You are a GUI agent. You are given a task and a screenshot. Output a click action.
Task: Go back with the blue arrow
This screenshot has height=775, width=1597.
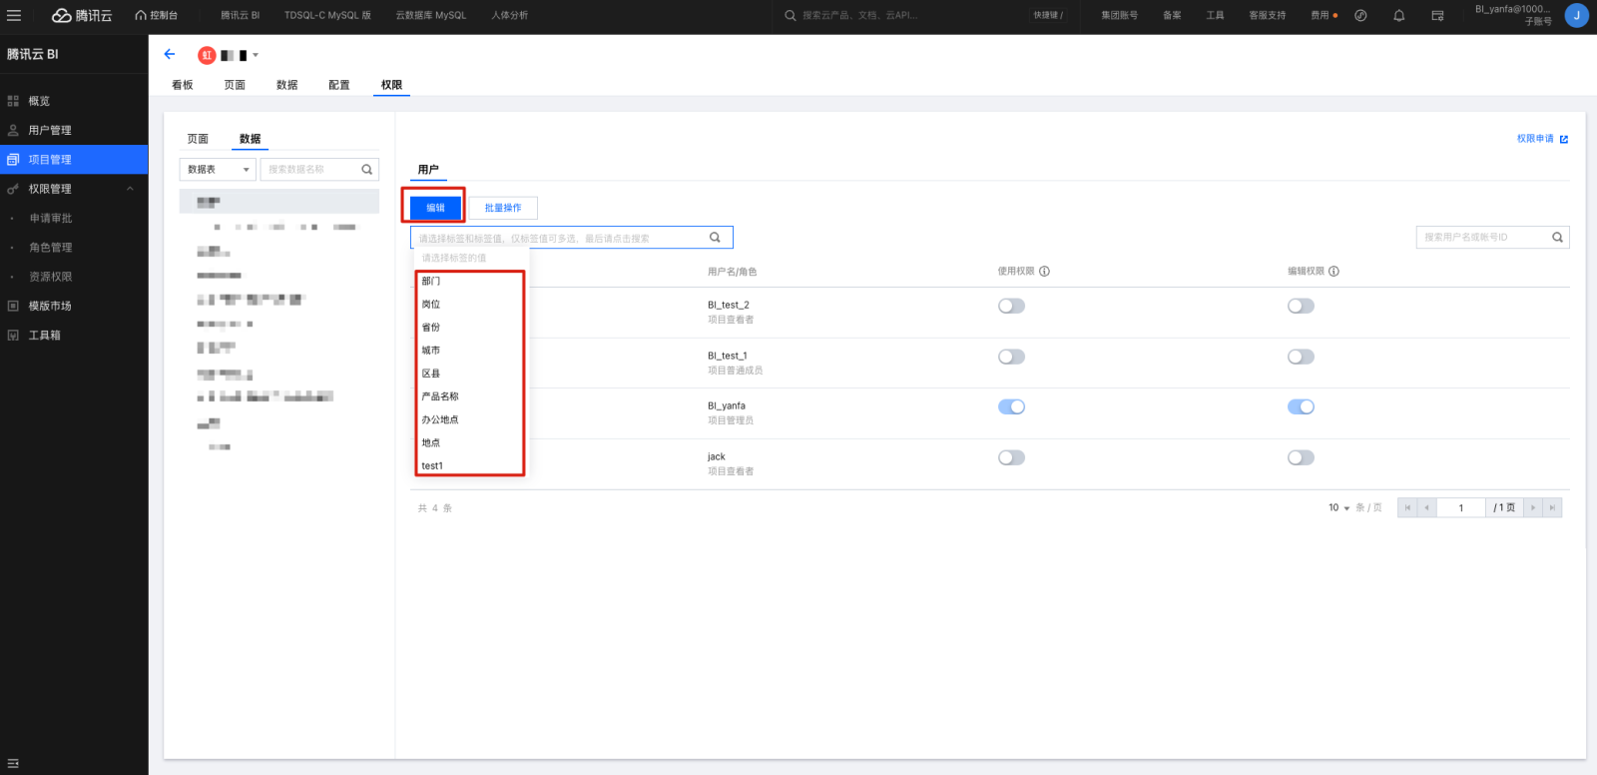point(170,54)
